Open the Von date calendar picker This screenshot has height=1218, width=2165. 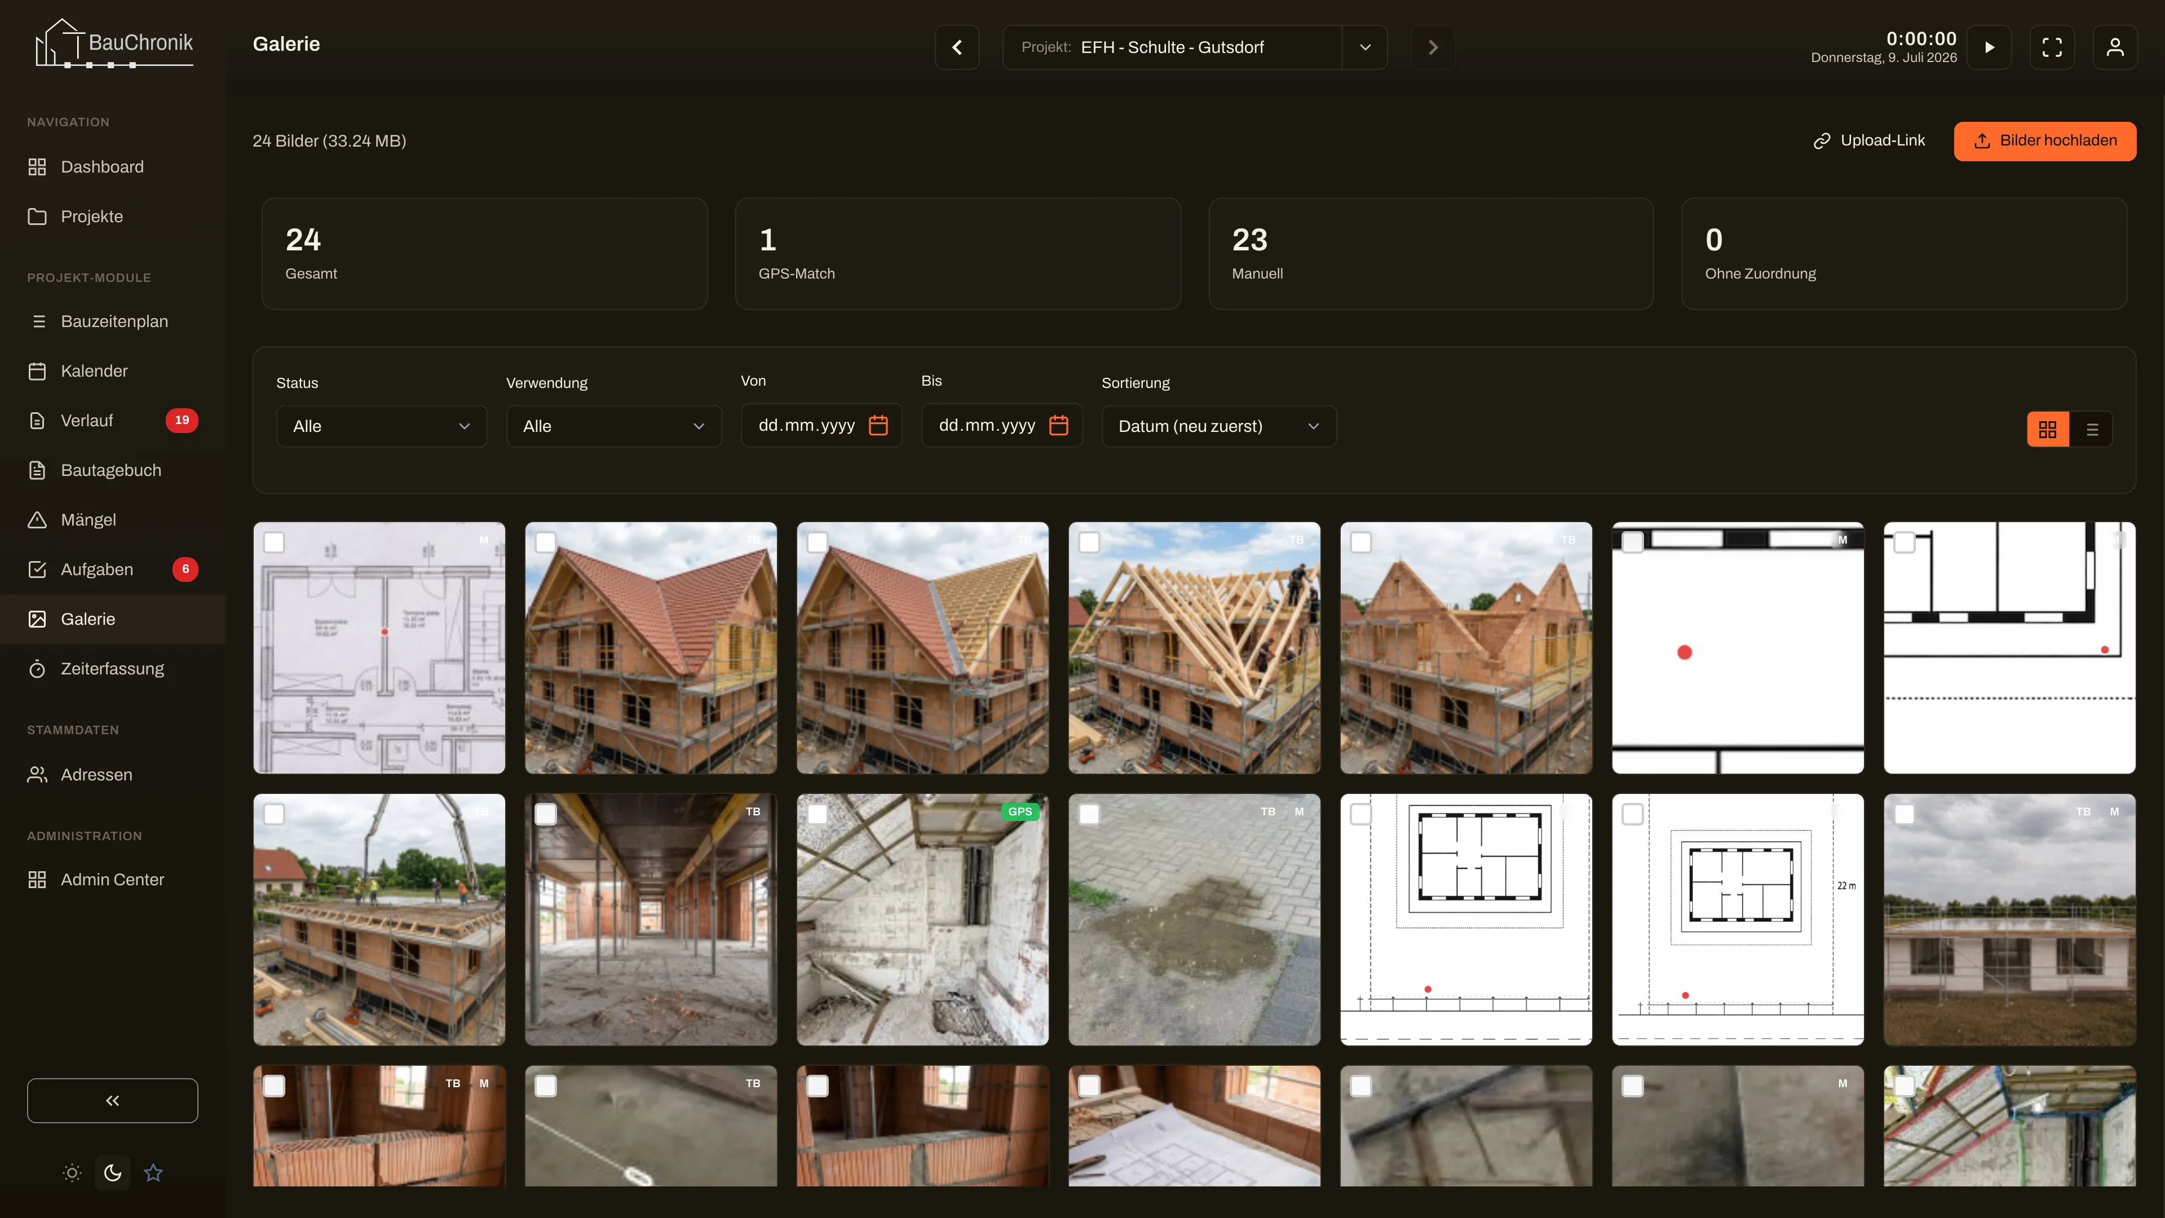point(878,425)
